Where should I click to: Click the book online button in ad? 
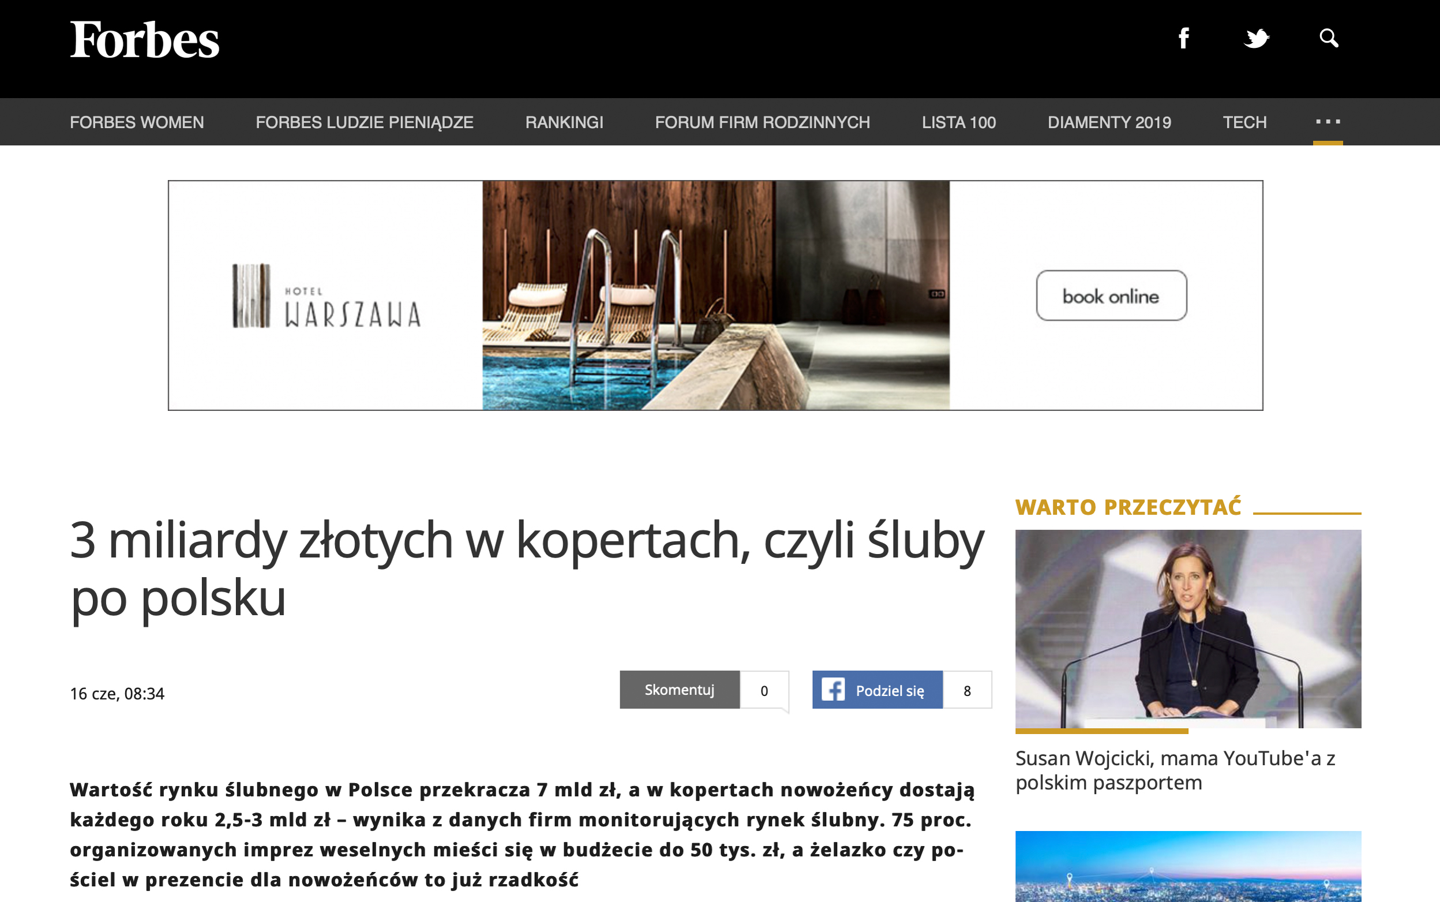coord(1111,295)
